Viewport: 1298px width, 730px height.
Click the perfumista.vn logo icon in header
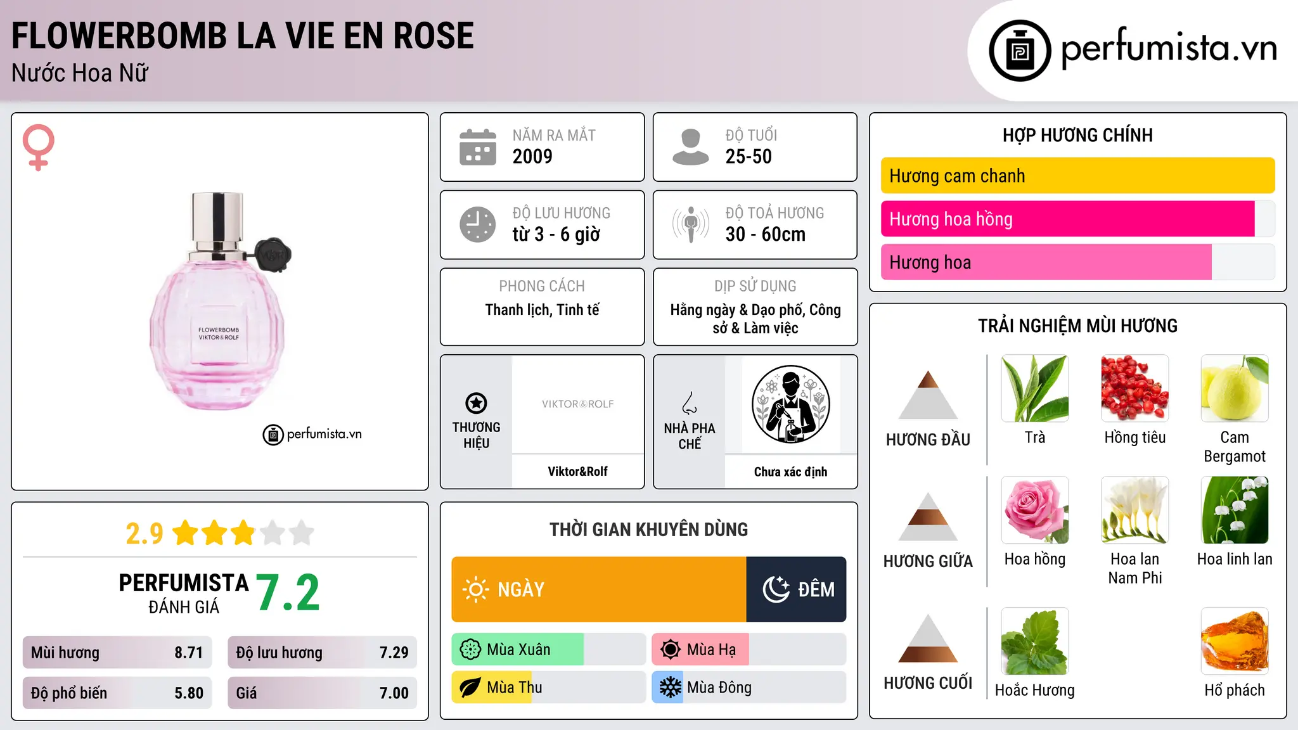tap(1020, 51)
